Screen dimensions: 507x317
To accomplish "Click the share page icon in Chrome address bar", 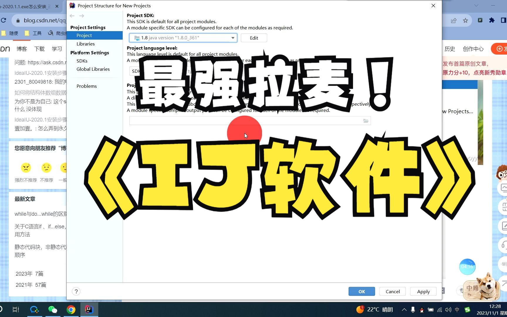I will pyautogui.click(x=454, y=20).
